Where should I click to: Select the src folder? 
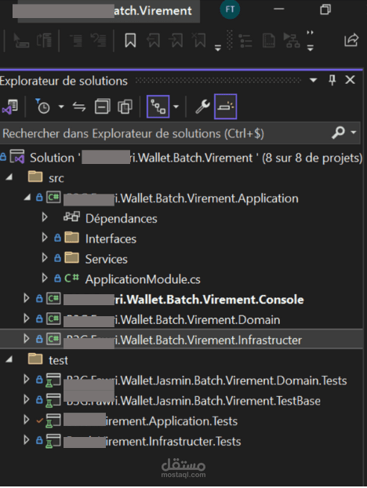tap(56, 178)
